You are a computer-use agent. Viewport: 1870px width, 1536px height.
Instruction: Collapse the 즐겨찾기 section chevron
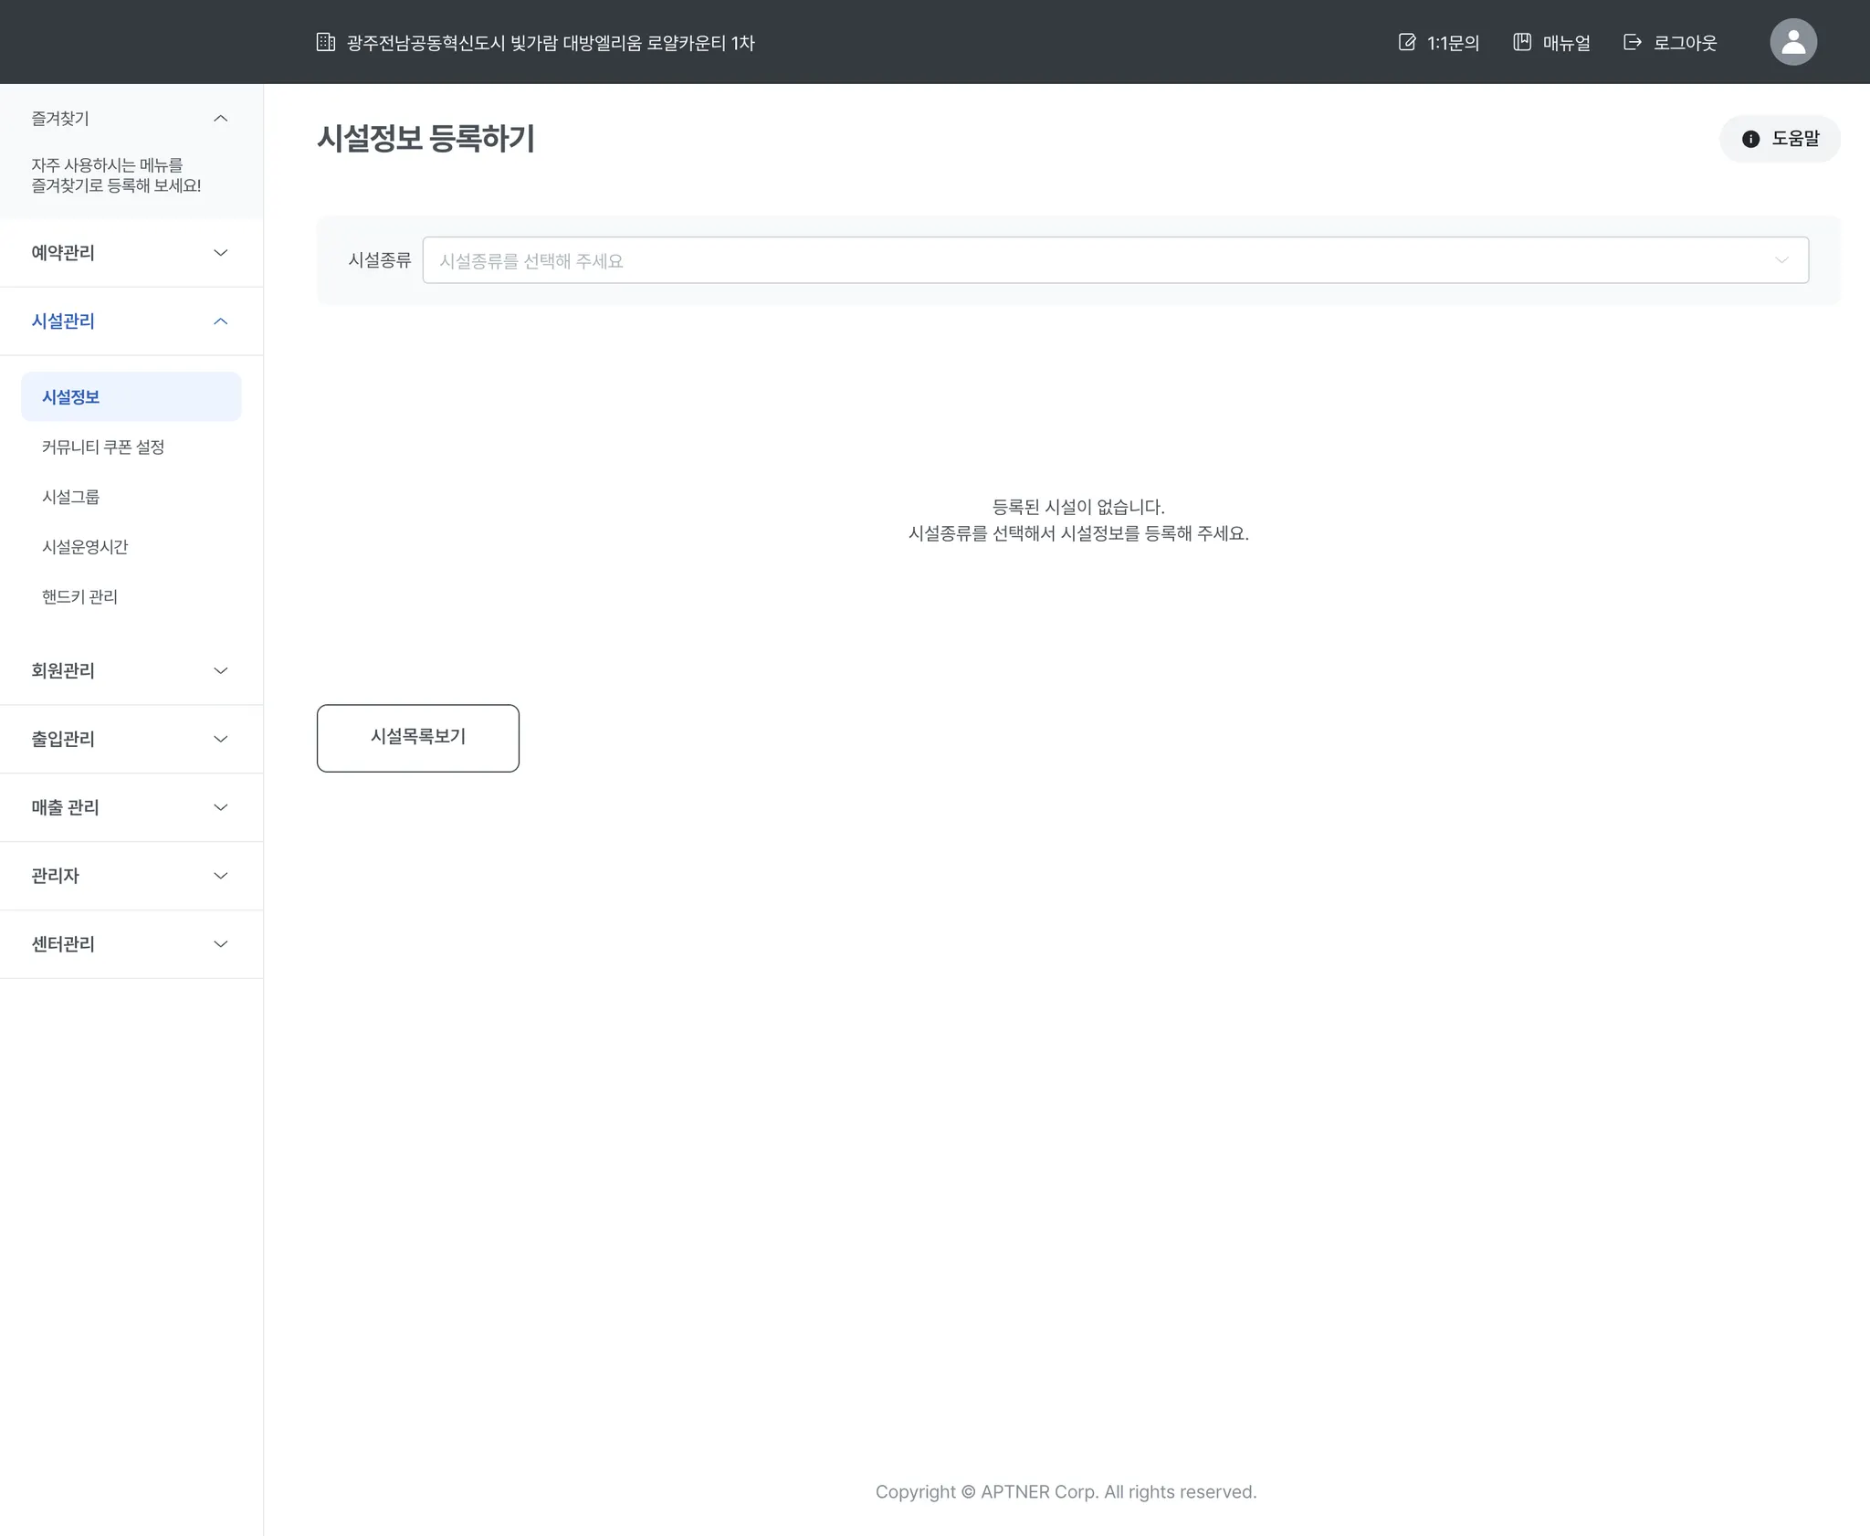click(220, 119)
